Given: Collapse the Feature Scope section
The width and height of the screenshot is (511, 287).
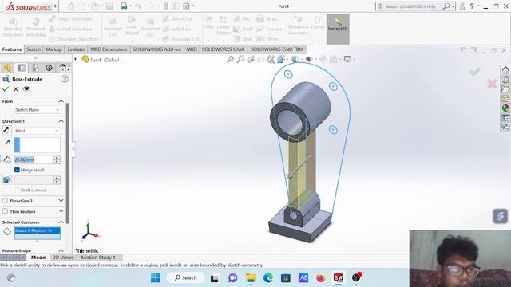Looking at the screenshot, I should 61,250.
